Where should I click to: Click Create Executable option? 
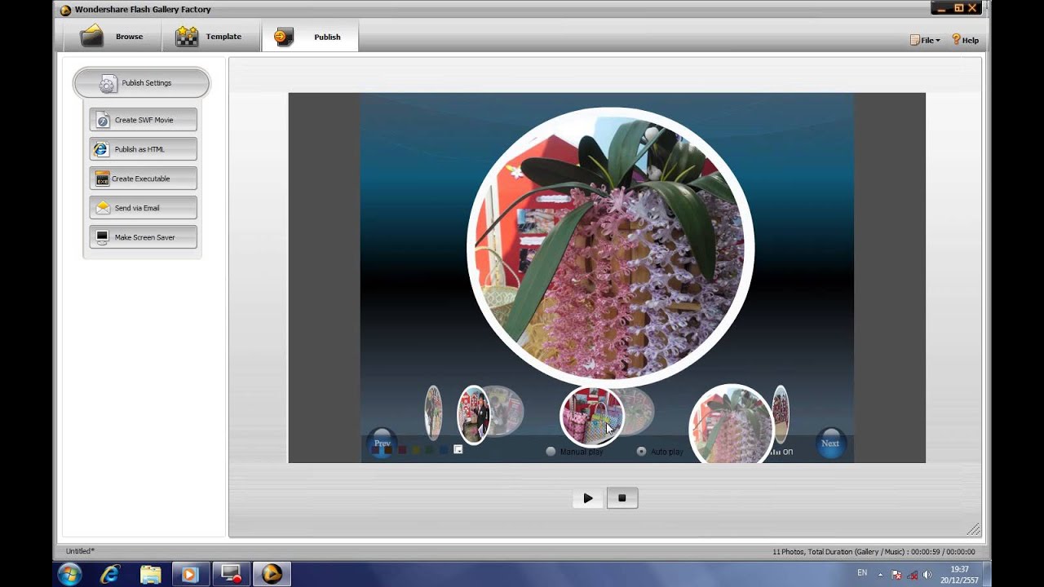tap(144, 179)
